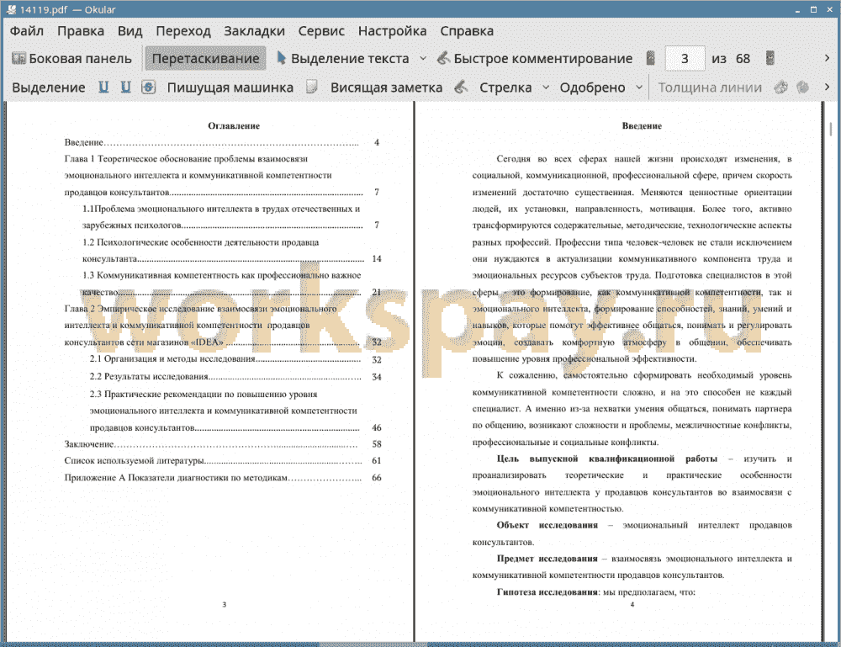This screenshot has width=841, height=647.
Task: Open the Закладки menu
Action: [x=254, y=31]
